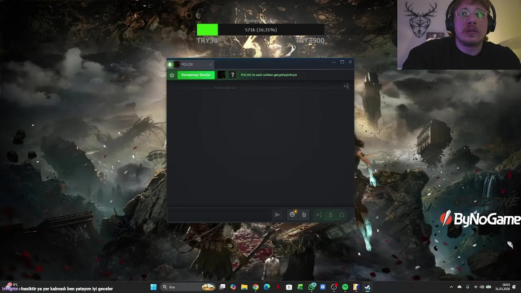Click the taskbar search box Ara
The width and height of the screenshot is (521, 293).
coord(188,287)
